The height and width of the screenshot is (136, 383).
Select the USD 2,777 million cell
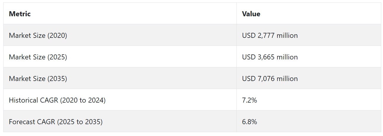click(309, 35)
